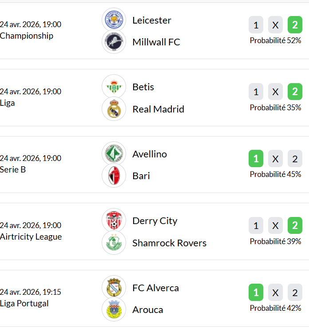Screen dimensions: 309x329
Task: Click the Liga Portugal competition label
Action: tap(24, 304)
